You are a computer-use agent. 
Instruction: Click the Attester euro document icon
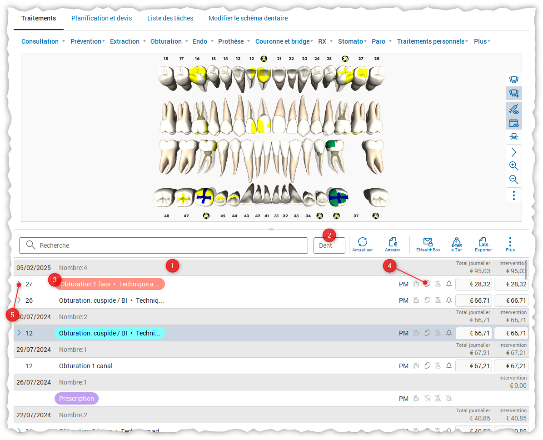pyautogui.click(x=393, y=242)
